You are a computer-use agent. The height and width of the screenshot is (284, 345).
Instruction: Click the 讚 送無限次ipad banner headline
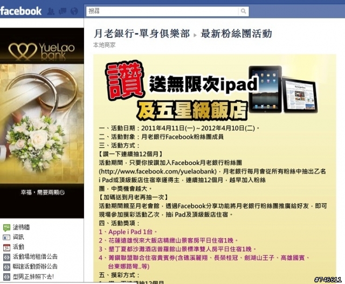(182, 80)
